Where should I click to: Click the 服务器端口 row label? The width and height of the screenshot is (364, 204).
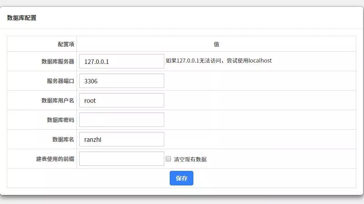61,81
